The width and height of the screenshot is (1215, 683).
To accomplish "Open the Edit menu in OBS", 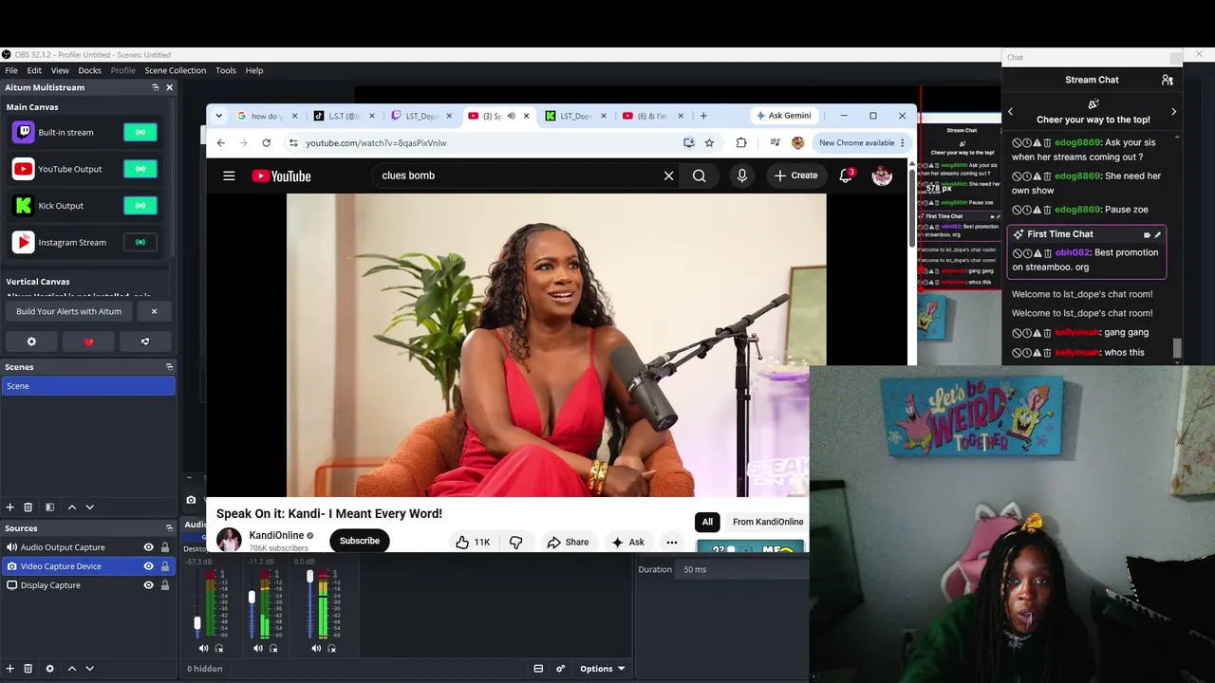I will point(34,70).
